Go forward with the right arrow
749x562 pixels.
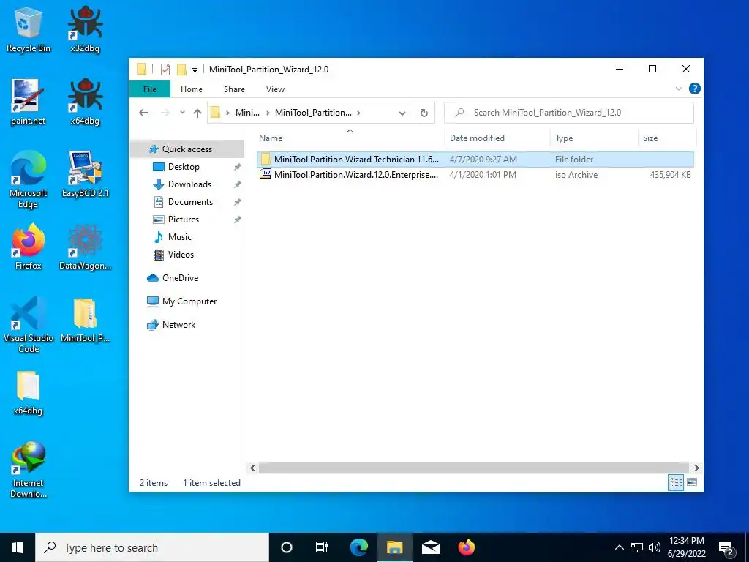[x=165, y=113]
